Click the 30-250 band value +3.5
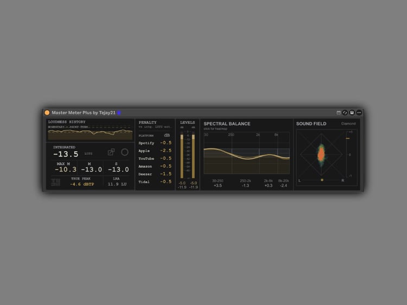407x305 pixels. 218,186
